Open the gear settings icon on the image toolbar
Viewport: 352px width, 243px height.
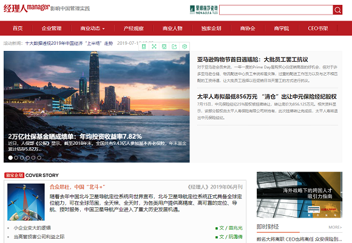(184, 47)
